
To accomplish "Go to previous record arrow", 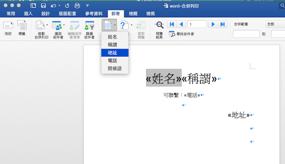I will click(x=181, y=24).
